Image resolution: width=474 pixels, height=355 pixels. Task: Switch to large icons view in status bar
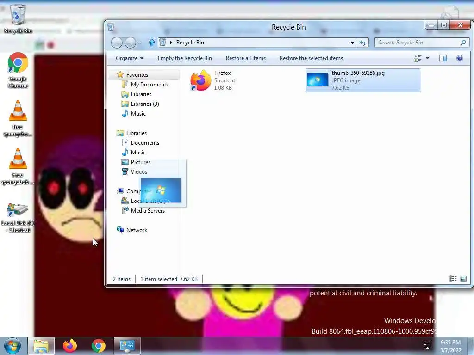(463, 279)
